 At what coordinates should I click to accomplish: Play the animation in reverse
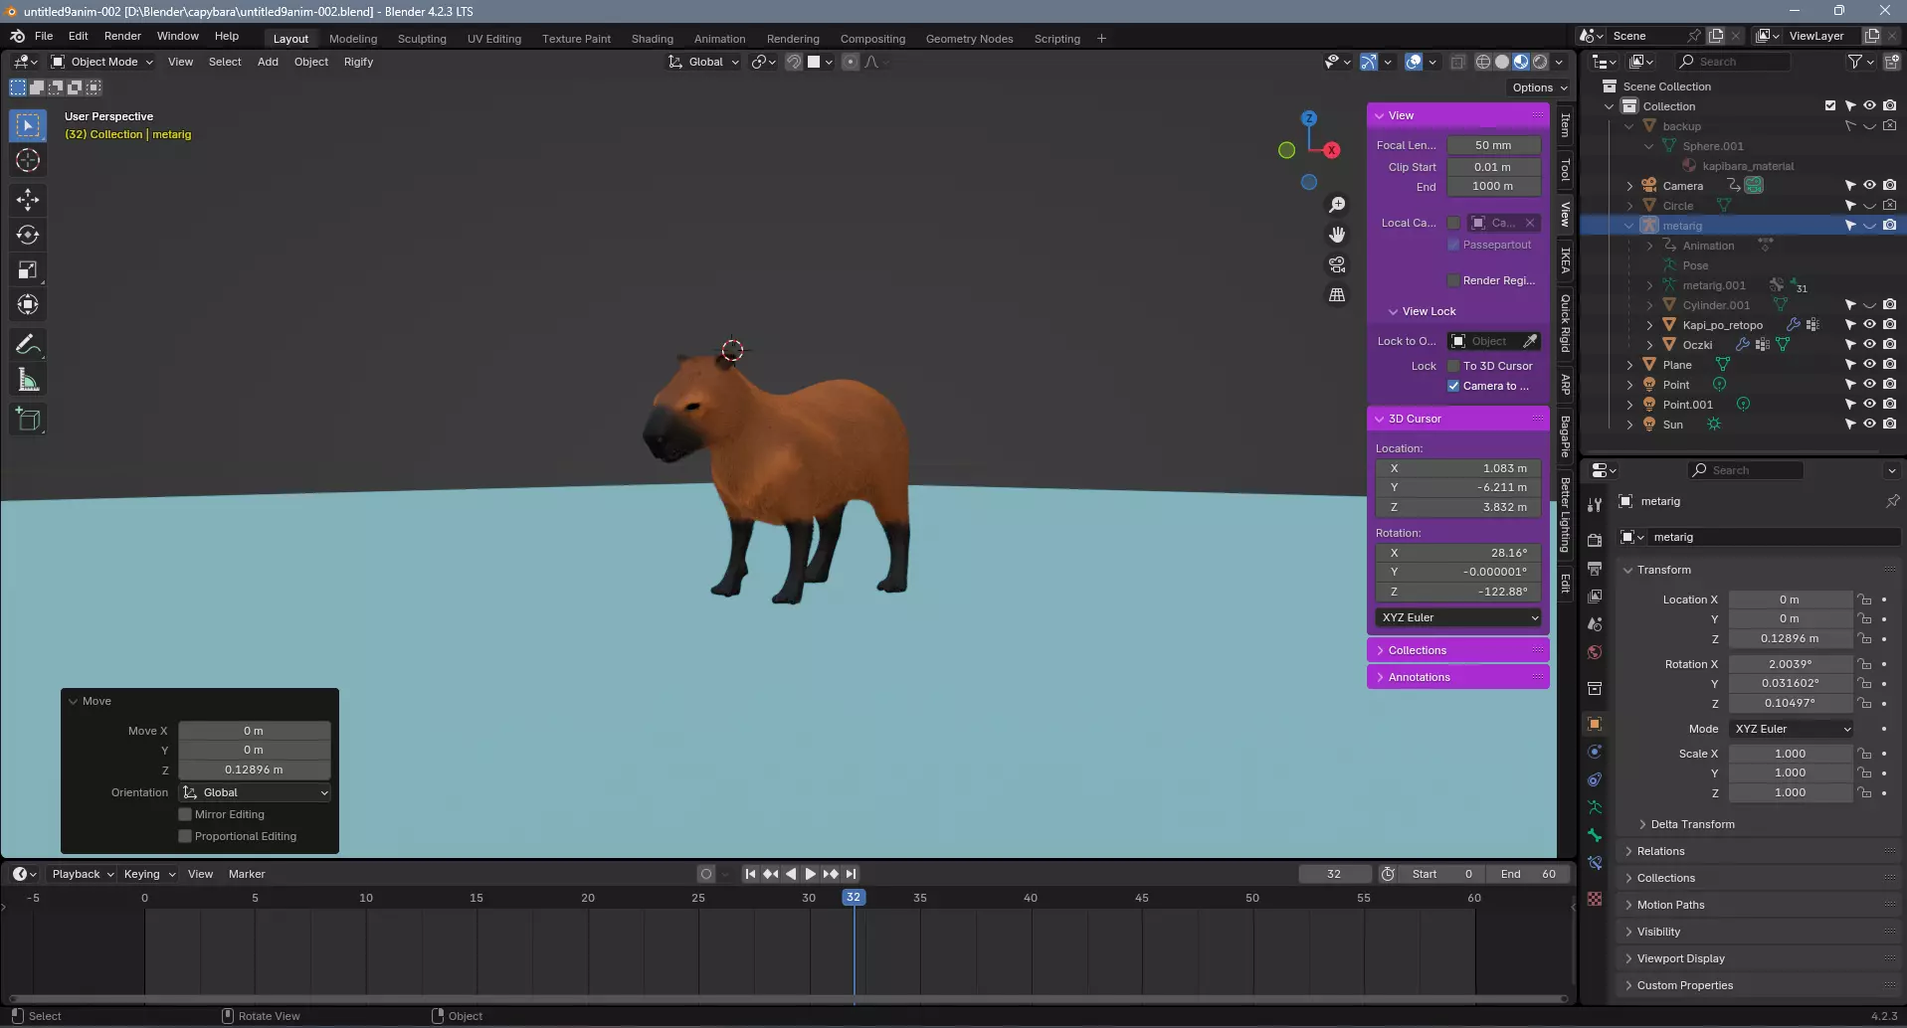[x=791, y=874]
